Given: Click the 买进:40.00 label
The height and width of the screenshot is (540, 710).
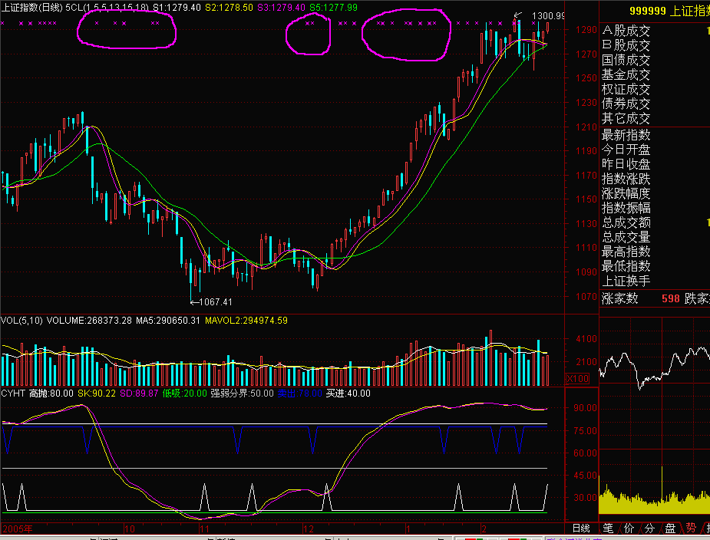Looking at the screenshot, I should tap(348, 393).
